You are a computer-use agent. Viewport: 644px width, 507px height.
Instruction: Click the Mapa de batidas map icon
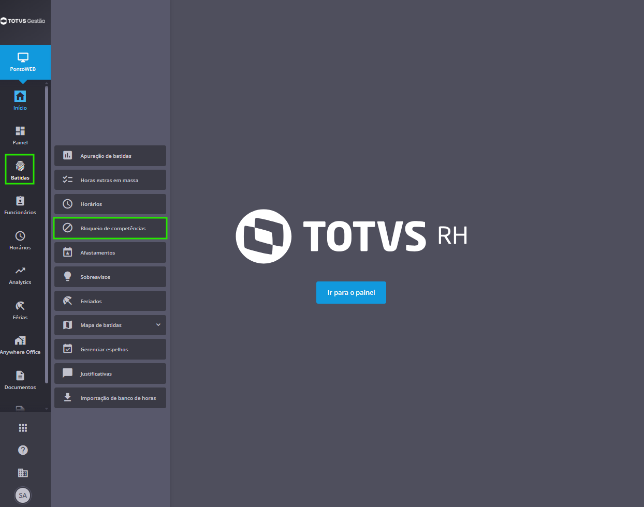[x=67, y=325]
